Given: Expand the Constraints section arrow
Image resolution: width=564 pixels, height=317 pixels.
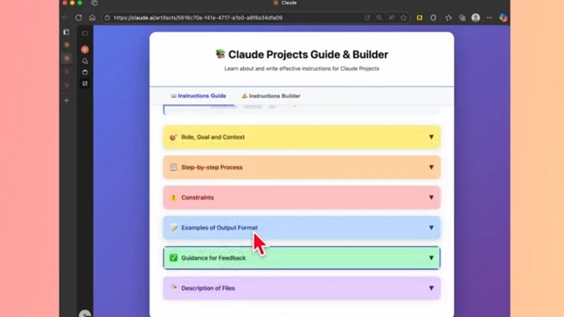Looking at the screenshot, I should tap(431, 197).
